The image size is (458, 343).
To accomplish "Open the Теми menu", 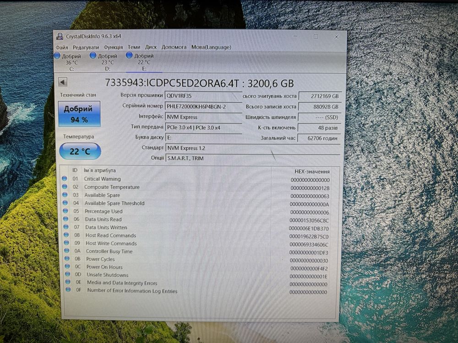I will (x=134, y=47).
